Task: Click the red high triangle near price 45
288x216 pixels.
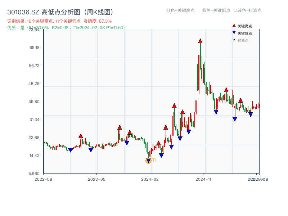Action: tap(226, 90)
